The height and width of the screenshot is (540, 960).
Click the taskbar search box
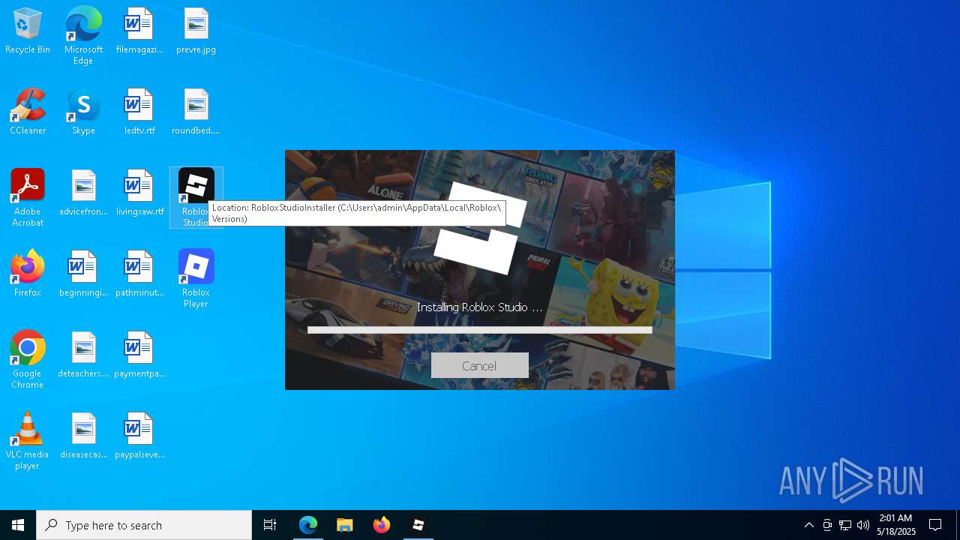click(144, 525)
